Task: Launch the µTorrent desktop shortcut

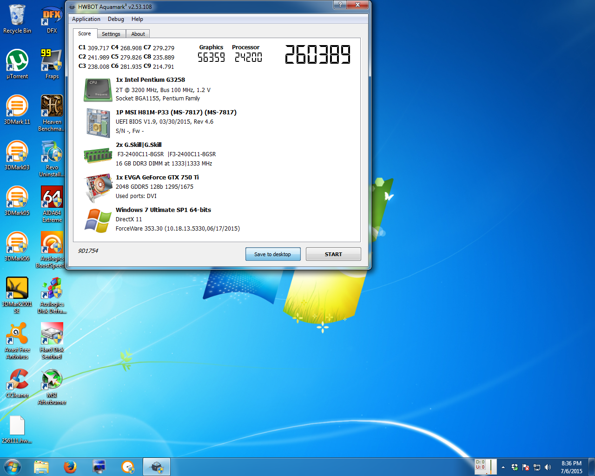Action: point(17,64)
